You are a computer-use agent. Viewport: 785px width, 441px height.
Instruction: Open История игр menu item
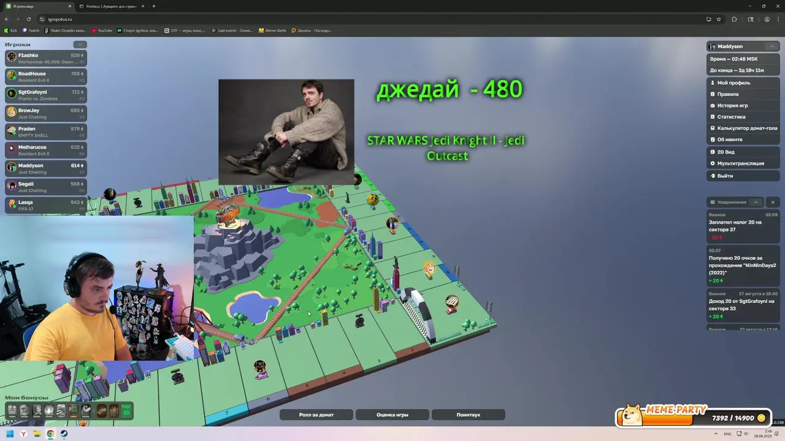(x=743, y=105)
